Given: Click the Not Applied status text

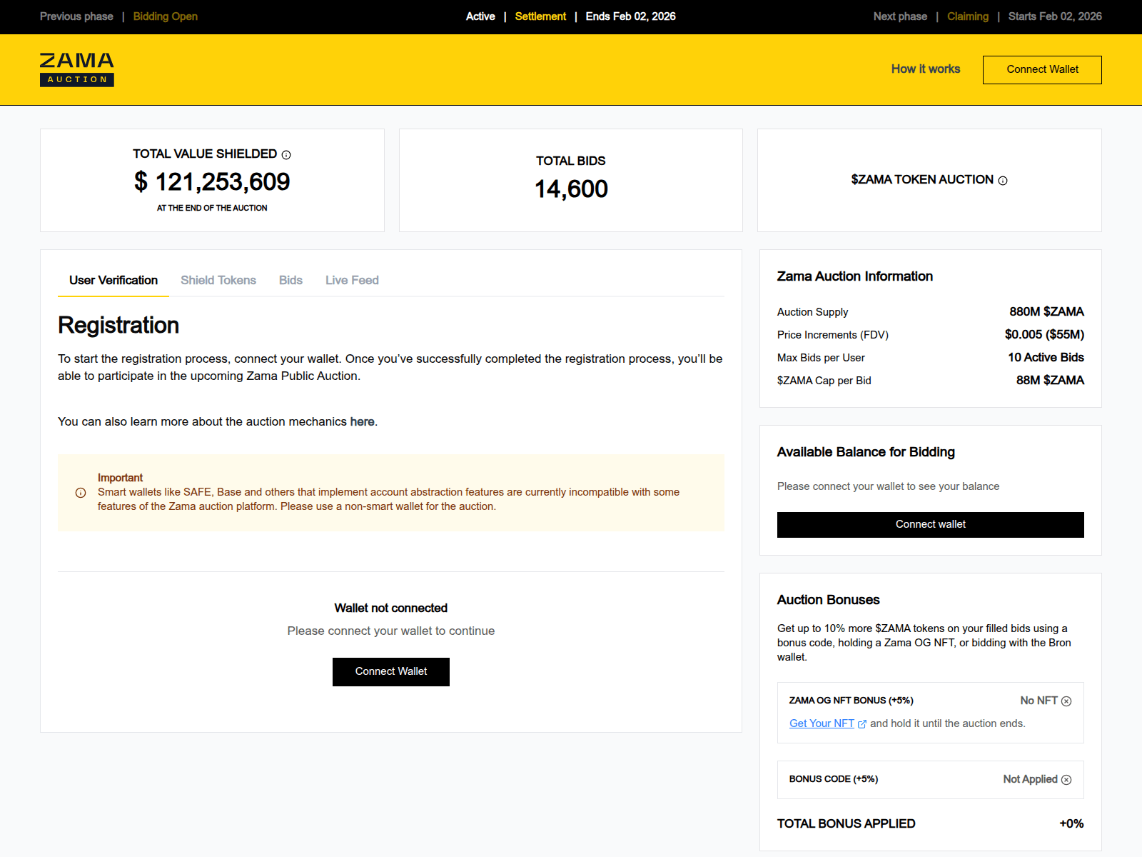Looking at the screenshot, I should [1030, 779].
